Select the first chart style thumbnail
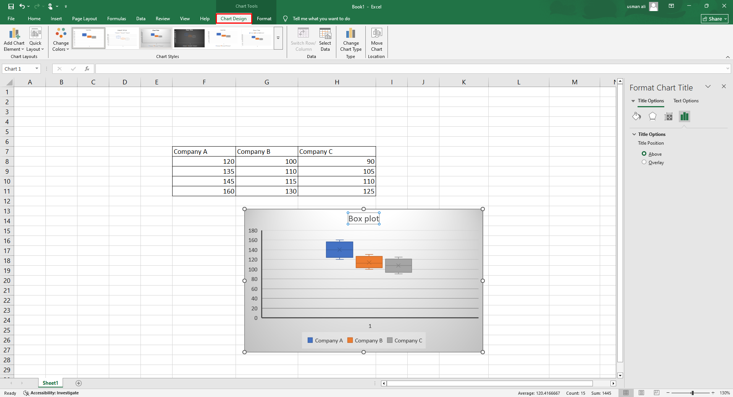Viewport: 733px width, 397px height. 89,38
